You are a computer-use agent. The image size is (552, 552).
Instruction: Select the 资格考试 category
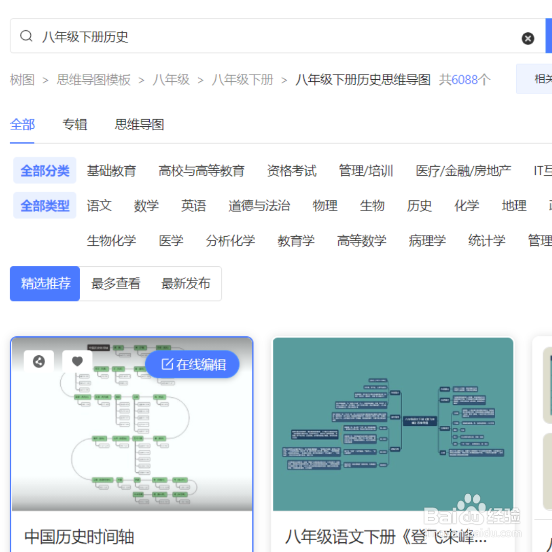pyautogui.click(x=291, y=171)
